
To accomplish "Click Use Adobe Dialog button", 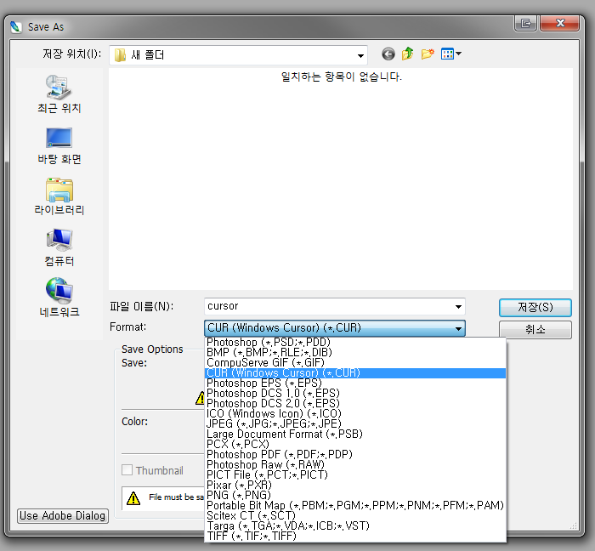I will 63,516.
